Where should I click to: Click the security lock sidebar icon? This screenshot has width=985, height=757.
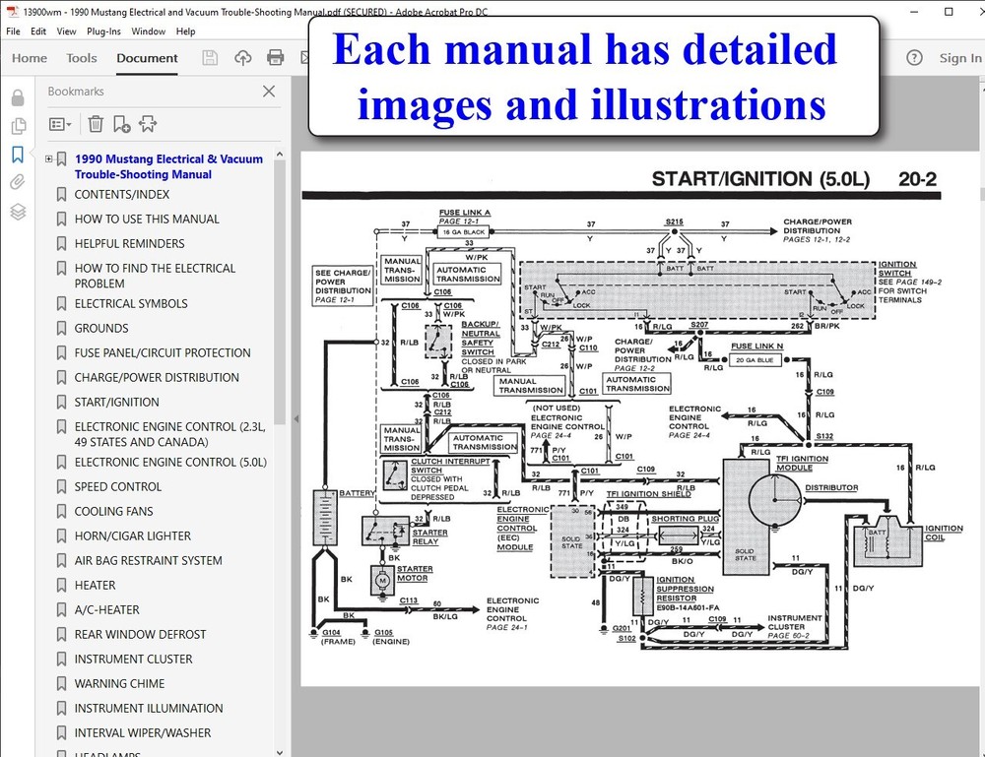(18, 97)
